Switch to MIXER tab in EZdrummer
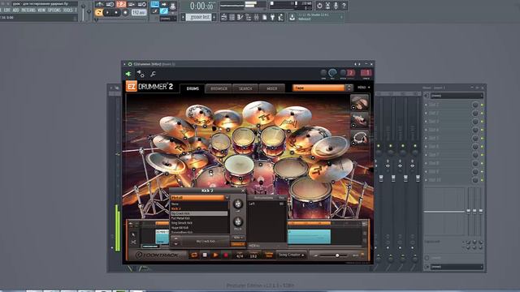Viewport: 520px width, 292px height. (x=272, y=88)
